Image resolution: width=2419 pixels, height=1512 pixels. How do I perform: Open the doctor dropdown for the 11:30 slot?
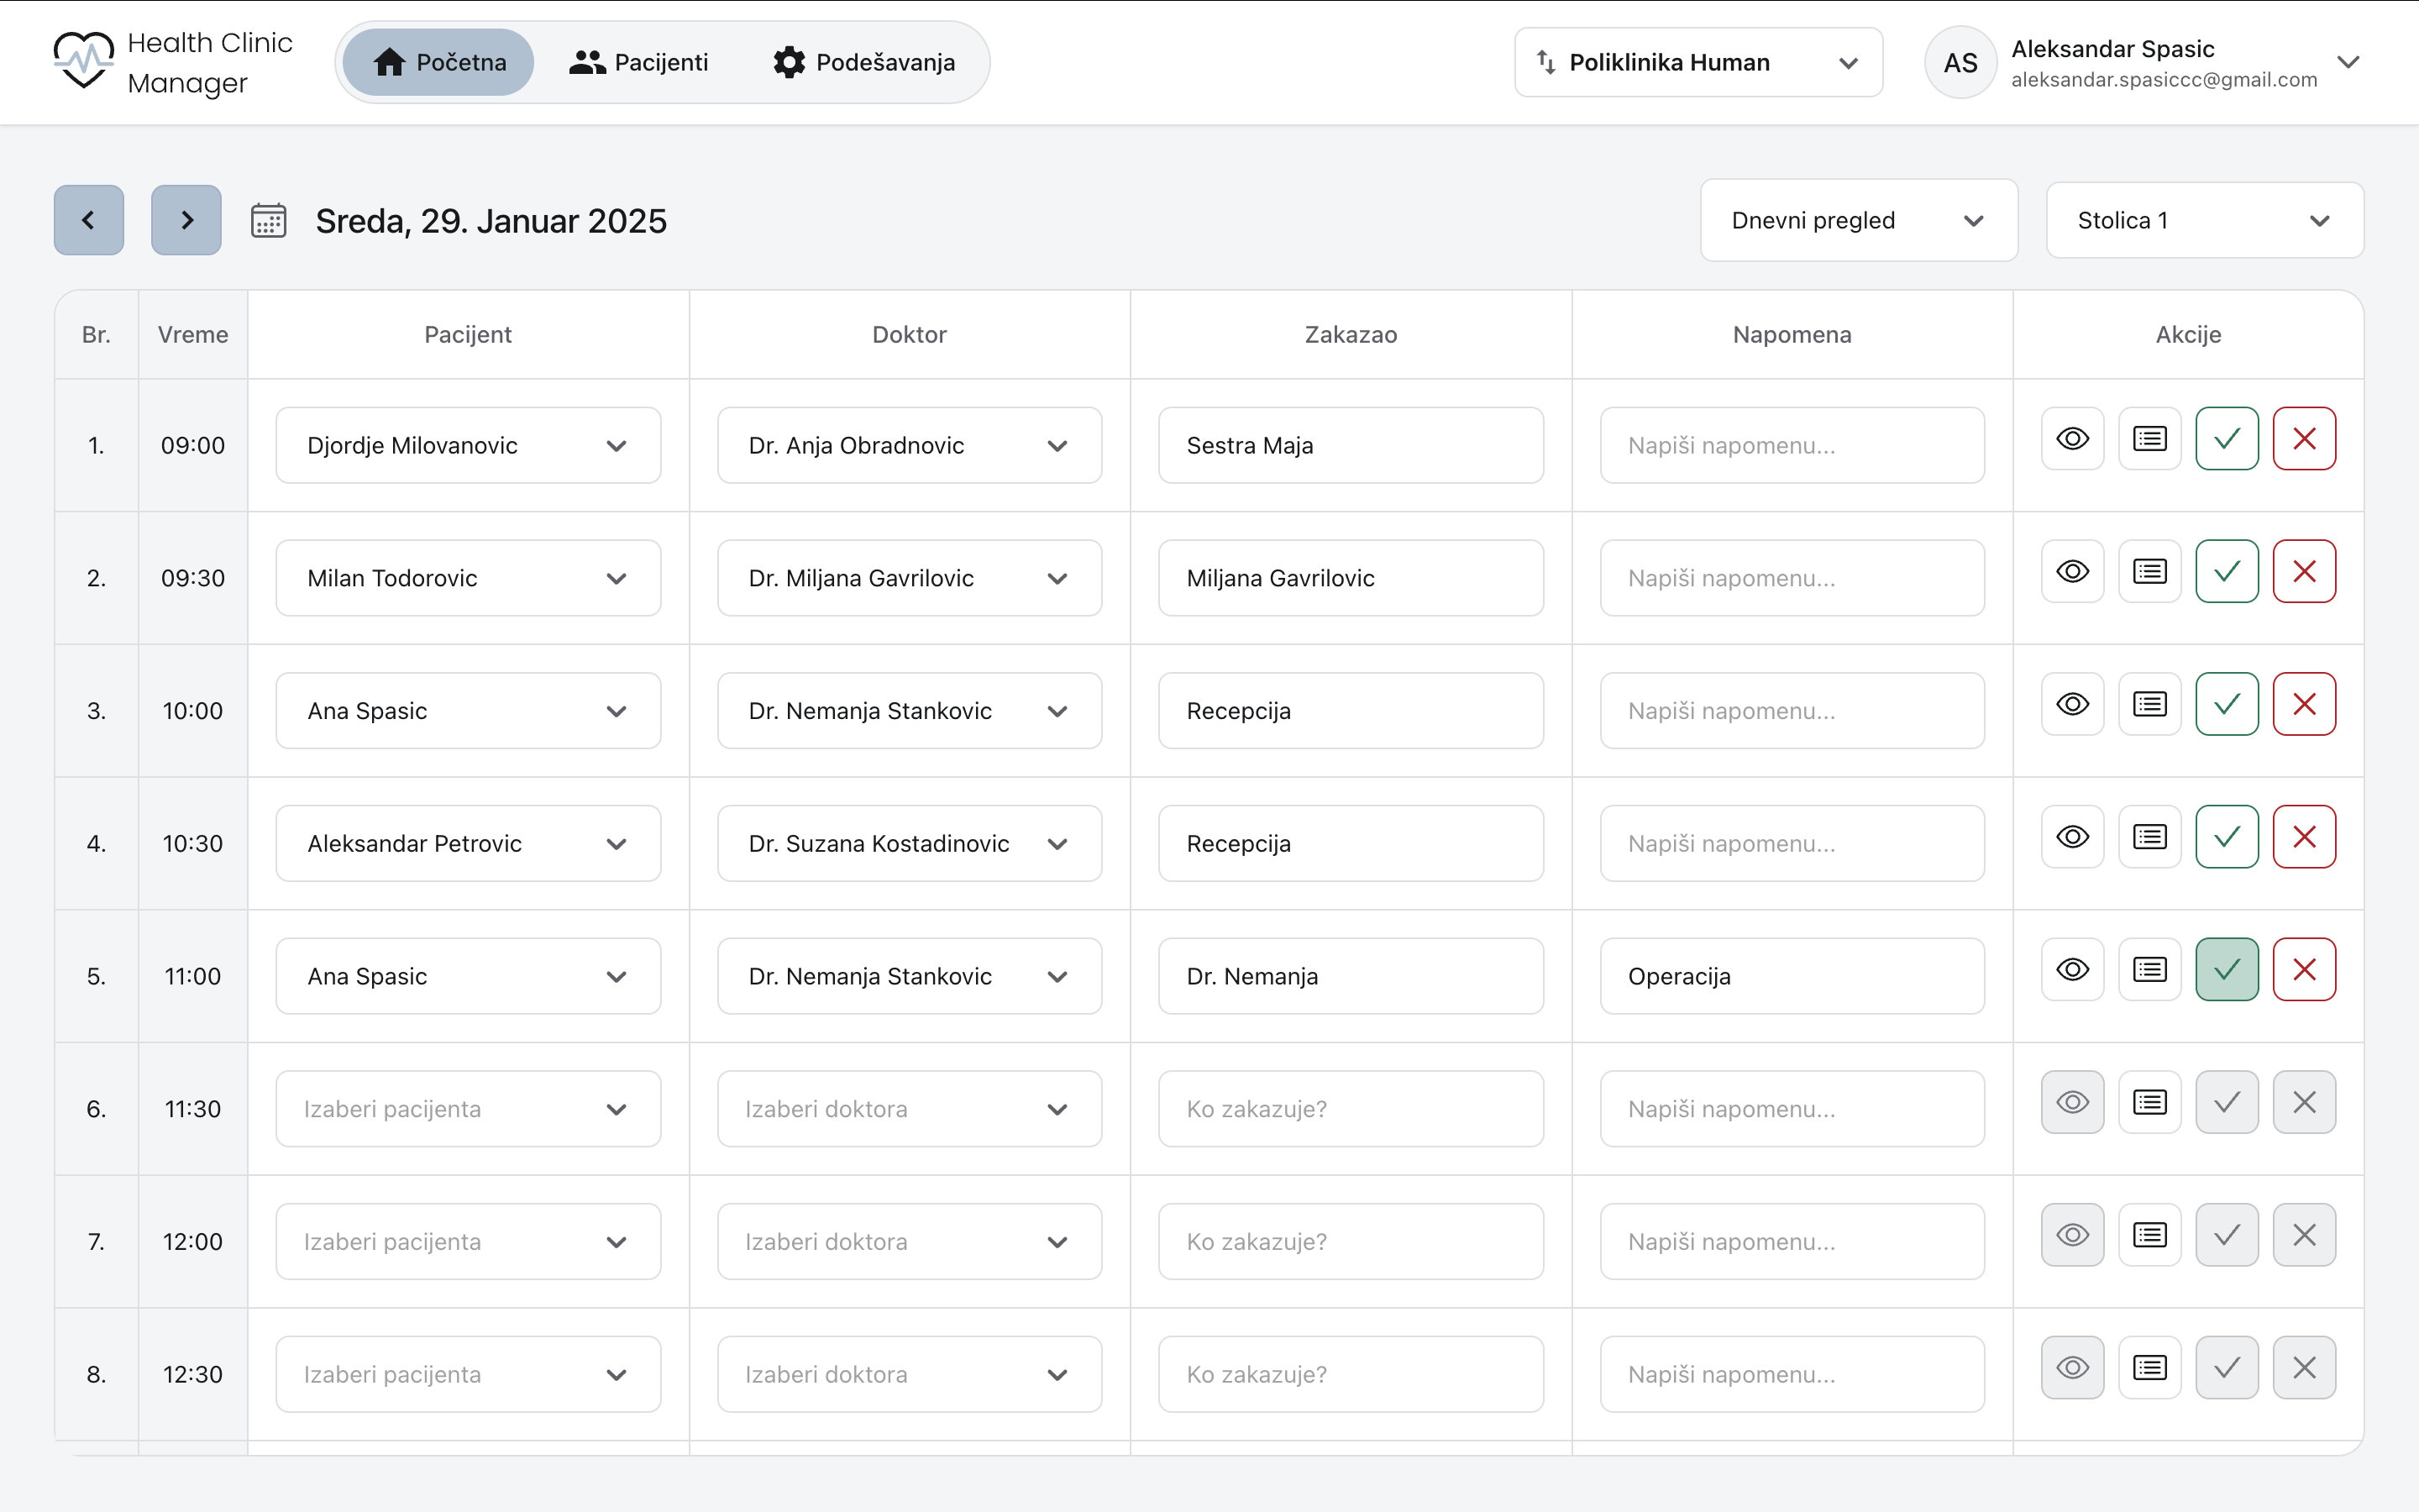coord(908,1108)
